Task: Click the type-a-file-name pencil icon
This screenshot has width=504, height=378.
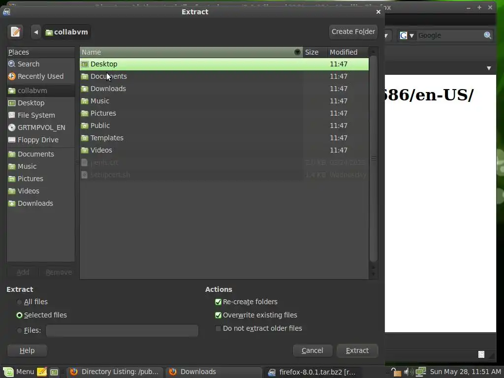Action: click(x=15, y=32)
